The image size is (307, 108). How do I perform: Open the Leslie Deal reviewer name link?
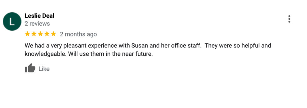pyautogui.click(x=39, y=16)
